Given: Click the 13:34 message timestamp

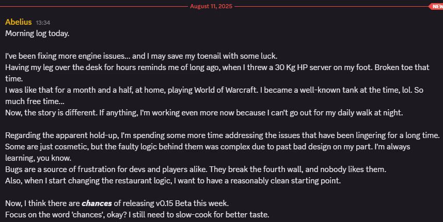Looking at the screenshot, I should tap(43, 23).
